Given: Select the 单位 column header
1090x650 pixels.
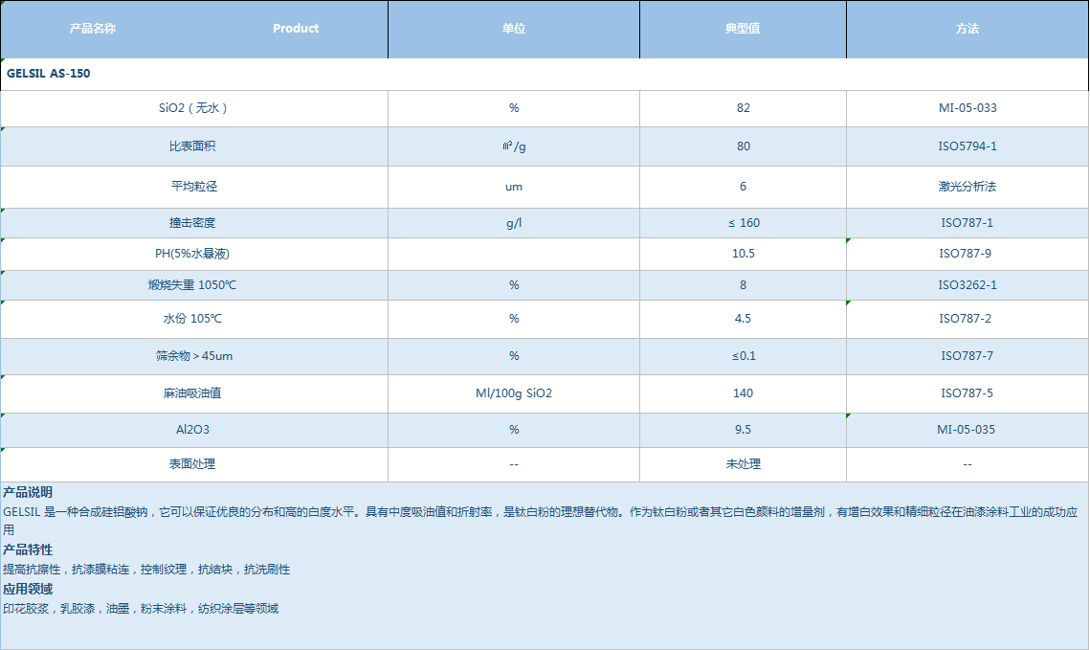Looking at the screenshot, I should point(514,29).
